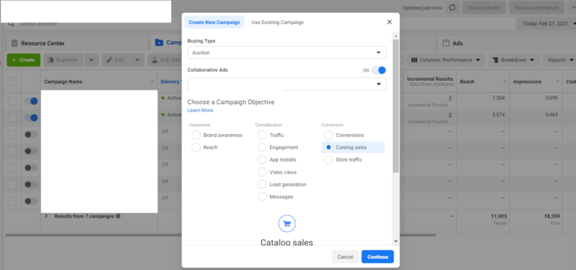Click the dialog scrollbar down arrow
Image resolution: width=576 pixels, height=270 pixels.
[x=396, y=241]
